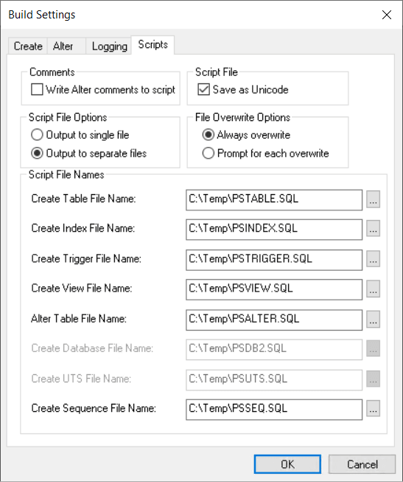Click the File Overwrite Options group title

[x=242, y=117]
